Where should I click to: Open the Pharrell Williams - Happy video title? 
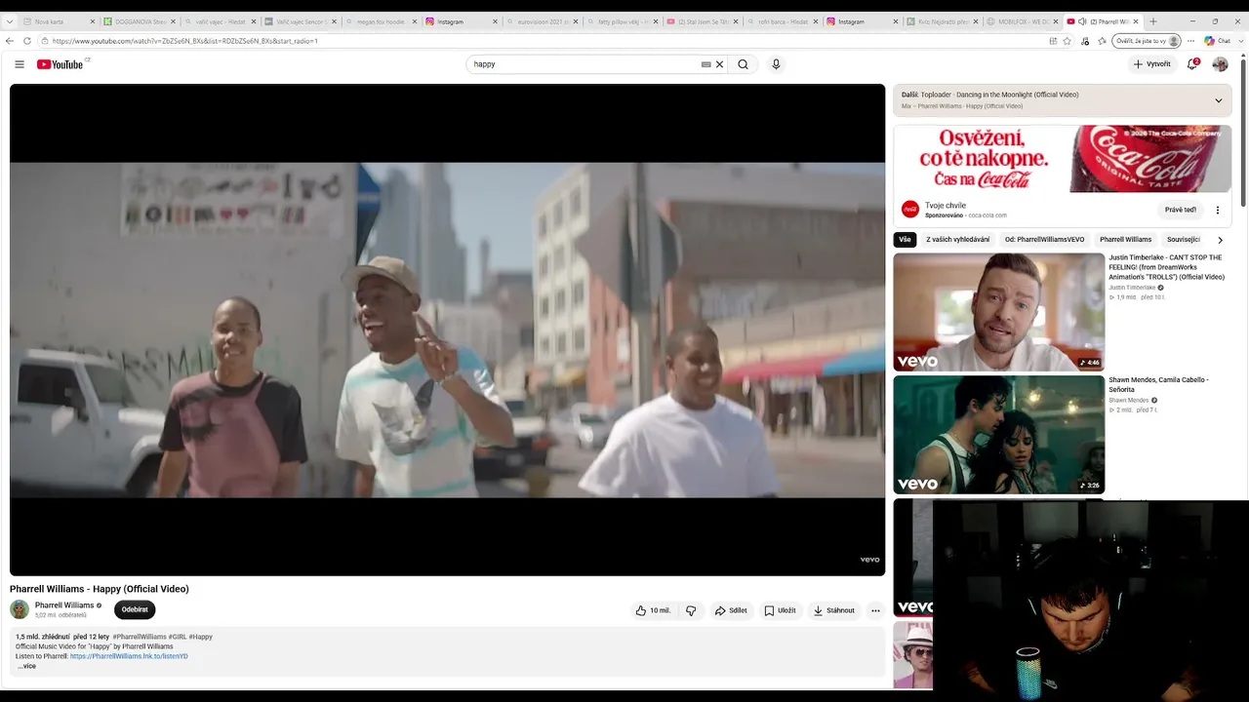point(100,589)
